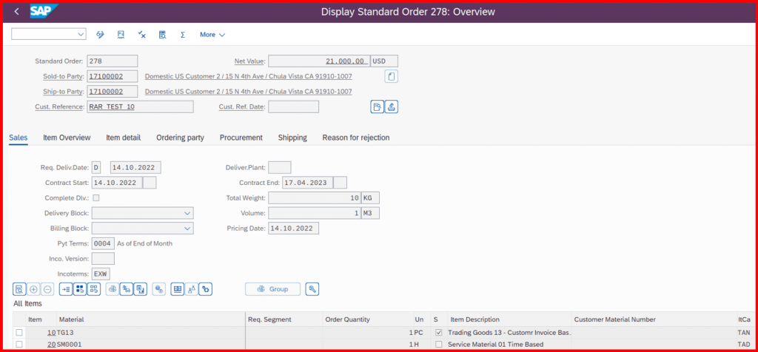The width and height of the screenshot is (758, 352).
Task: Go back with the arrow in the header
Action: (x=17, y=12)
